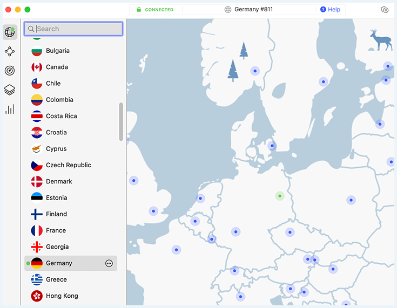This screenshot has height=308, width=397.
Task: Open the Threat Protection target icon
Action: 10,71
